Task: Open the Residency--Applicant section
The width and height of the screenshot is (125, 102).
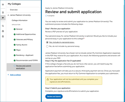Action: [x=25, y=55]
